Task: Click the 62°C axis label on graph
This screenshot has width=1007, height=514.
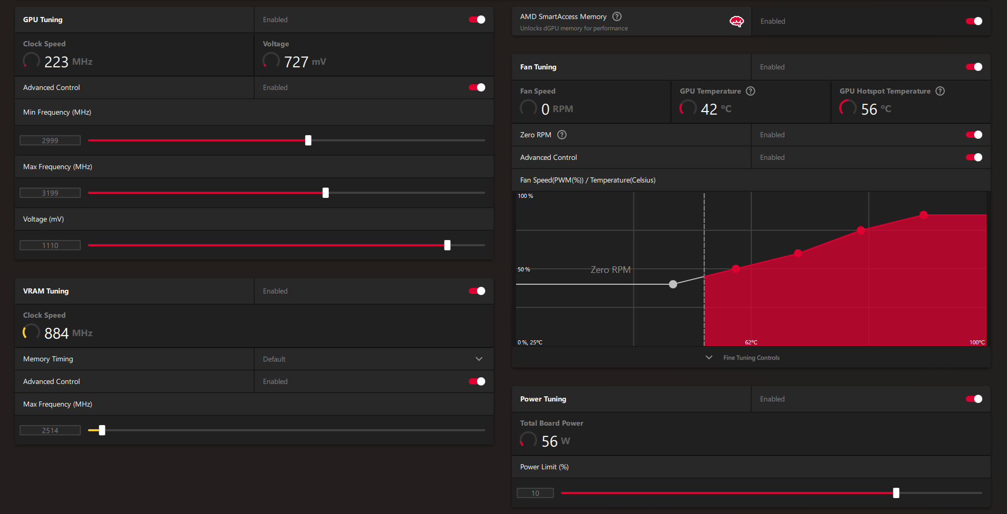Action: 751,342
